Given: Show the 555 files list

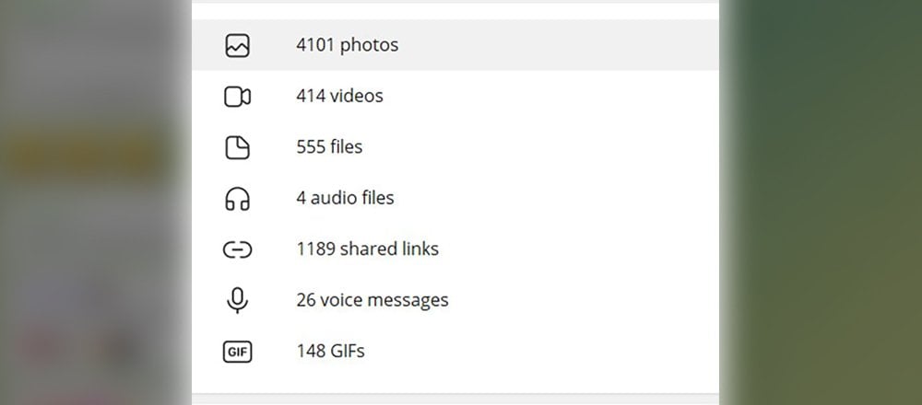Looking at the screenshot, I should 455,147.
